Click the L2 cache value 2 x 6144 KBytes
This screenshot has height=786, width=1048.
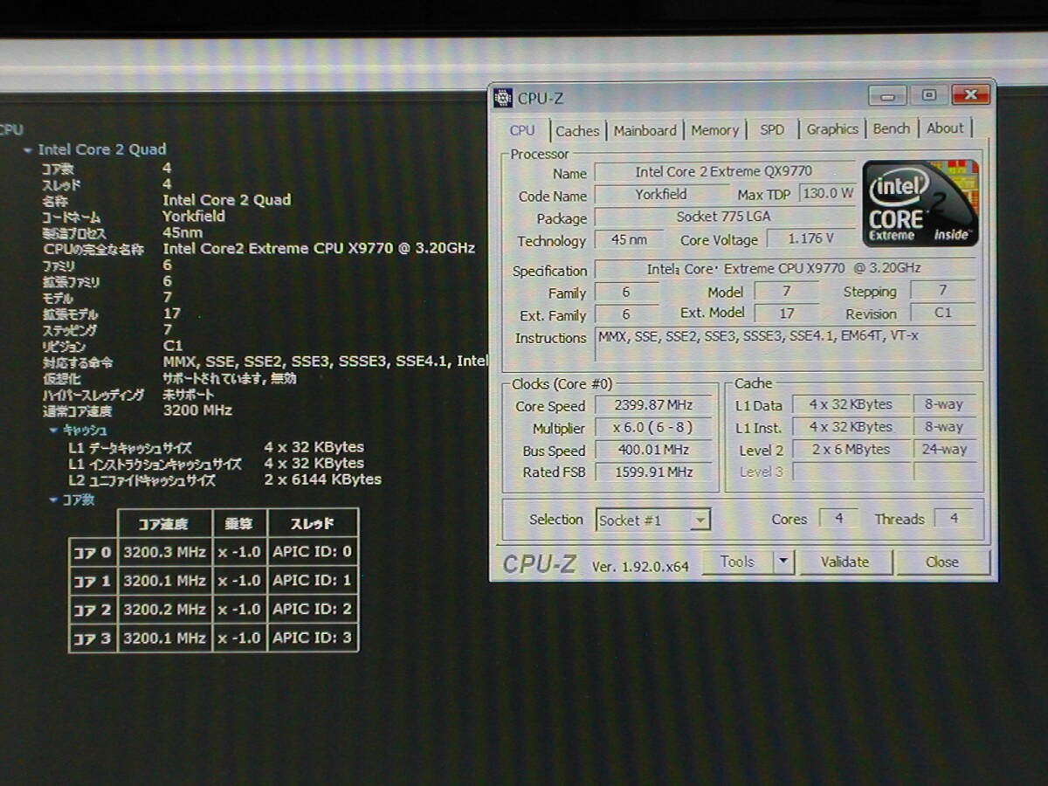pyautogui.click(x=322, y=479)
